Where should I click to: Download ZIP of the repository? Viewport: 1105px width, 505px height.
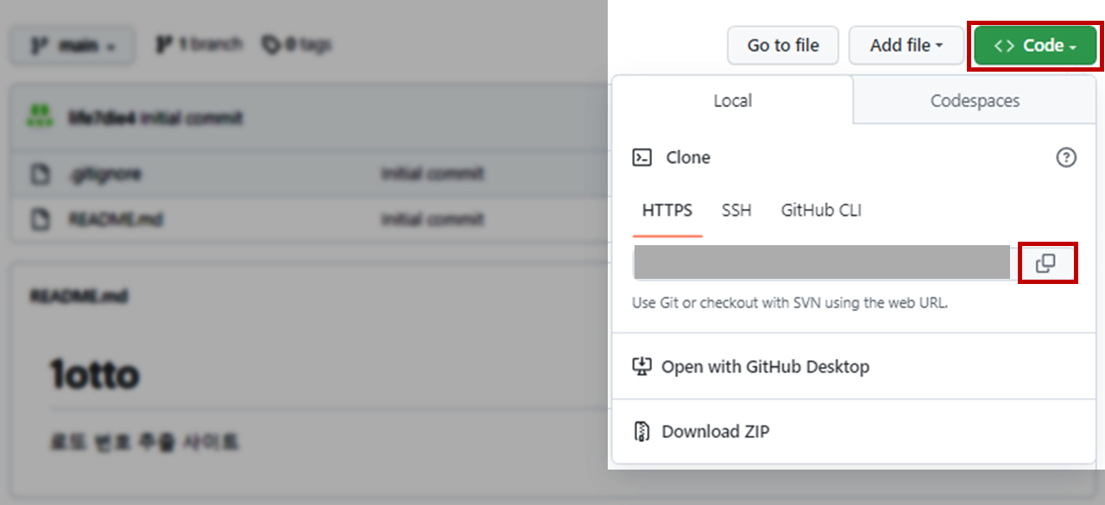tap(715, 432)
